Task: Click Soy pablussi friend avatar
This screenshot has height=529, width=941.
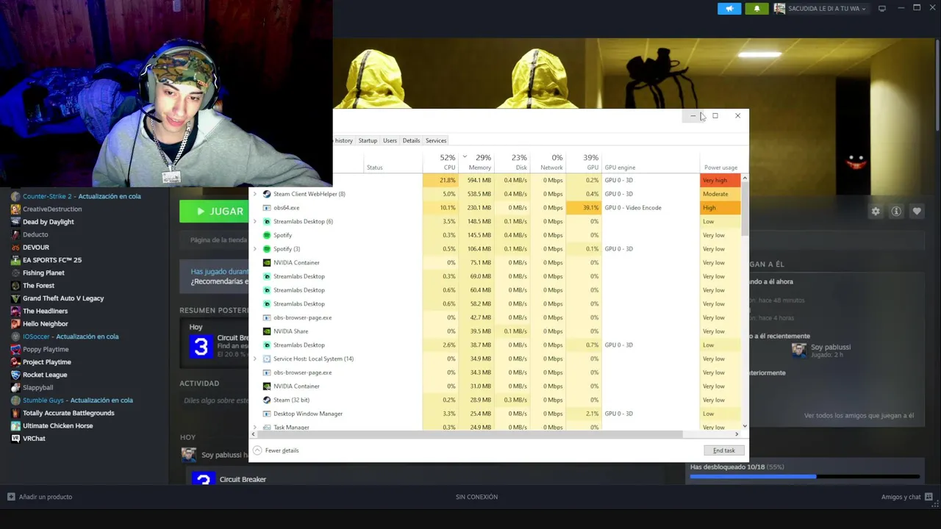Action: point(799,350)
